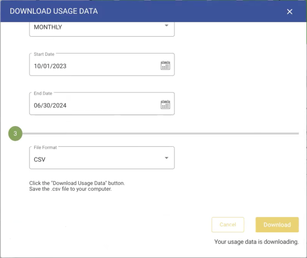Viewport: 307px width, 258px height.
Task: Click the 'Your usage data is downloading' message
Action: 257,242
